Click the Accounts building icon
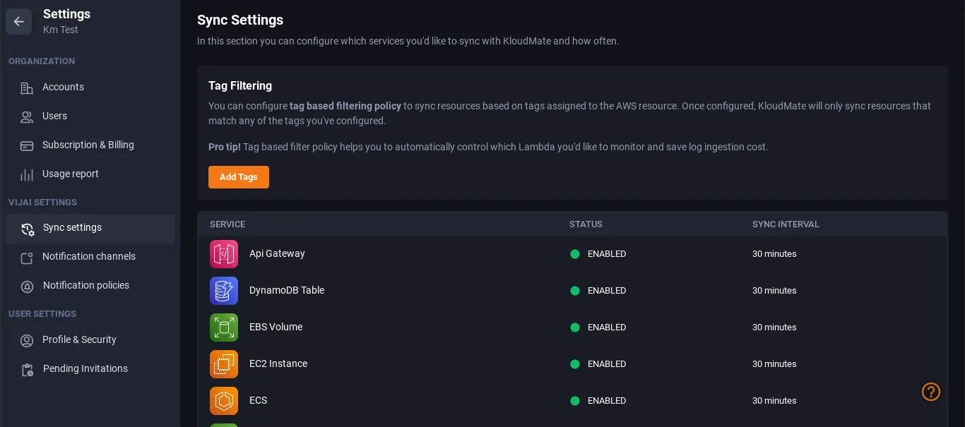 (x=27, y=88)
